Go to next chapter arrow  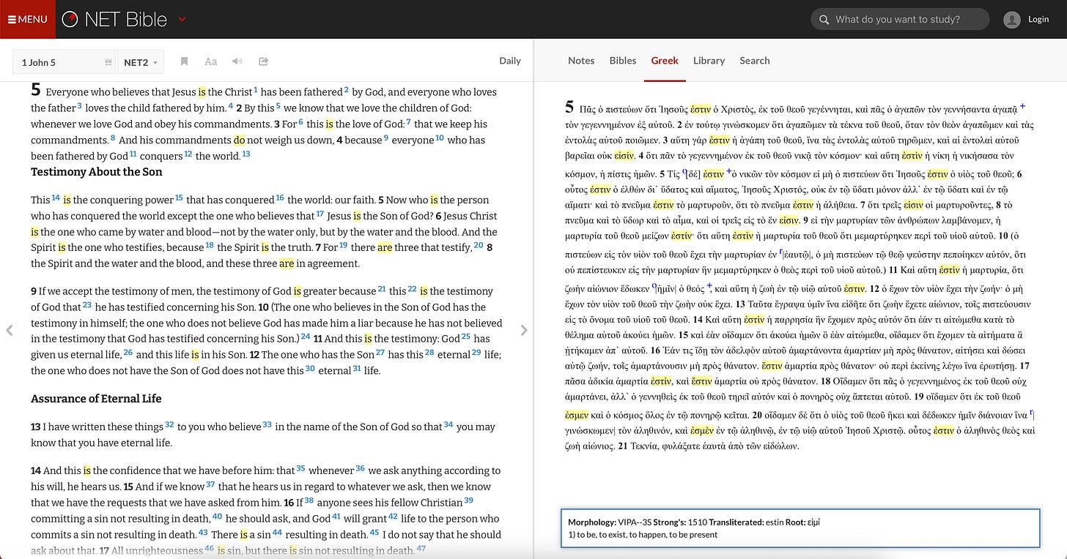(524, 330)
